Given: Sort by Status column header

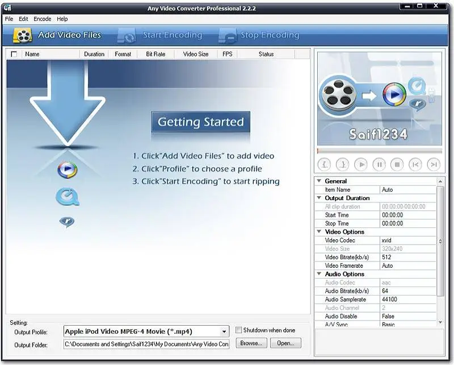Looking at the screenshot, I should coord(266,54).
